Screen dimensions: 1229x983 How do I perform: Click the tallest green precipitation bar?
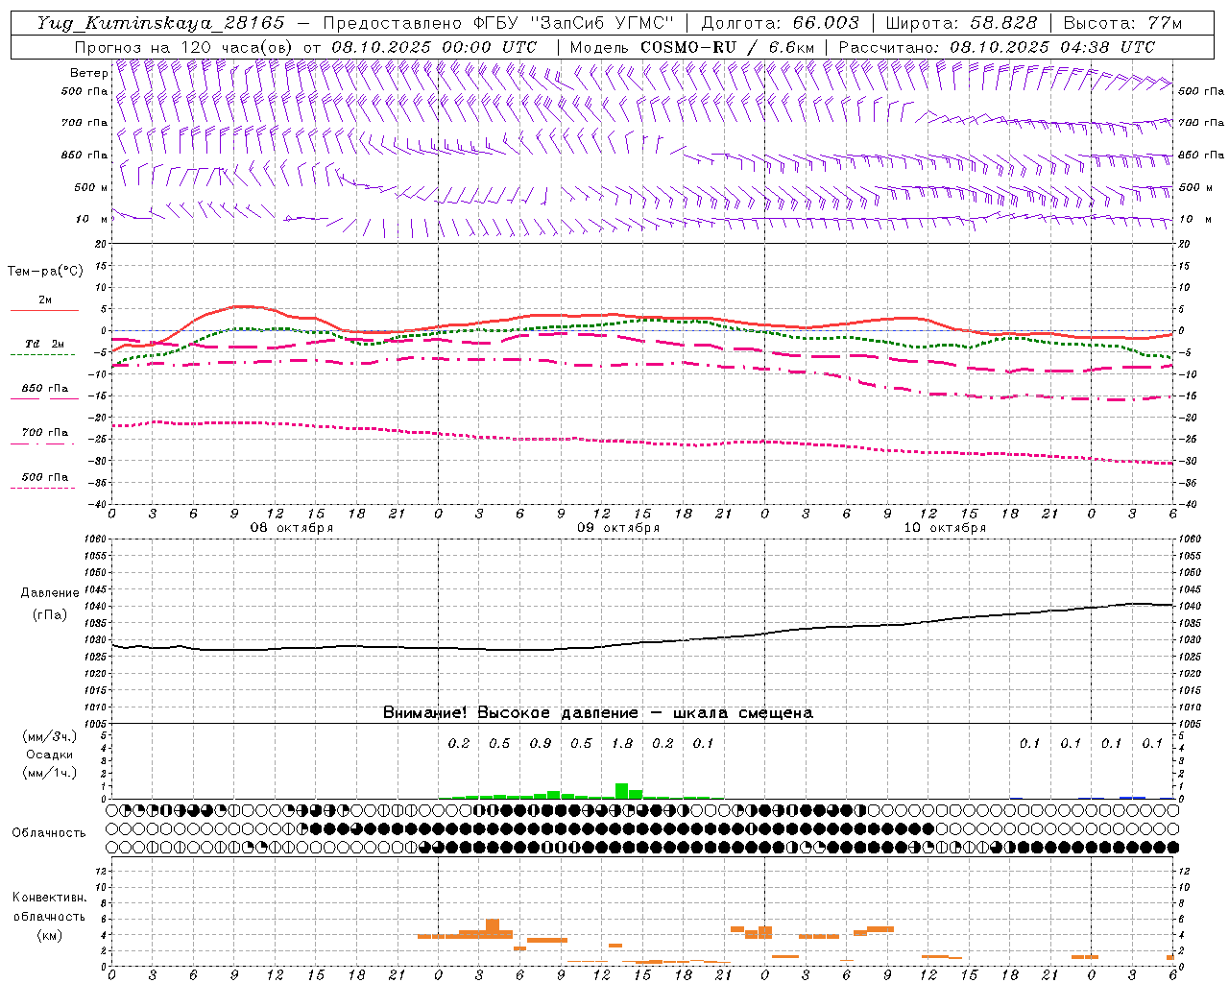tap(622, 791)
